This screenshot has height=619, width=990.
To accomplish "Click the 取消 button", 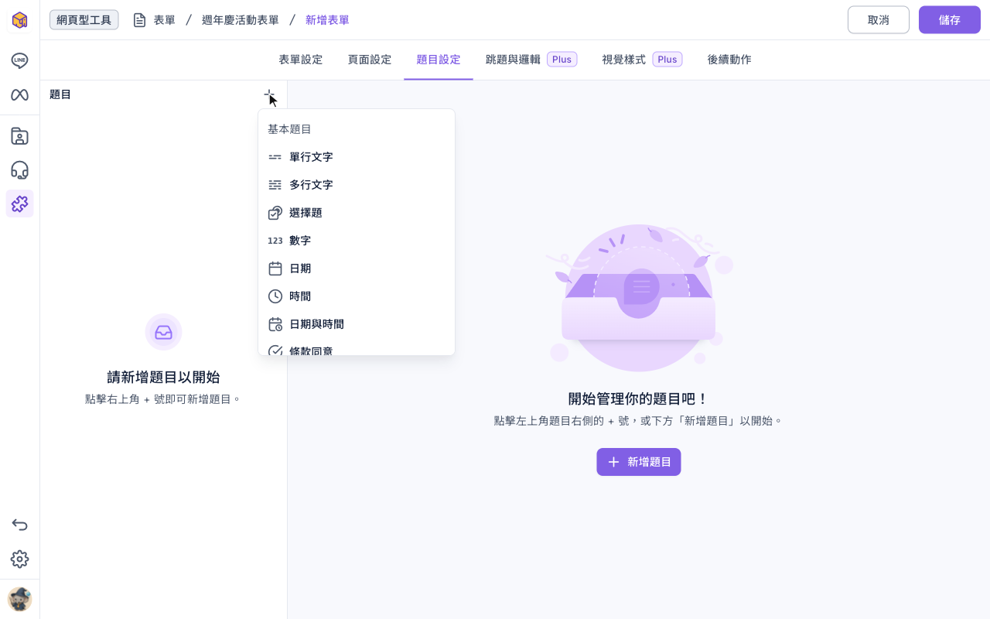I will (878, 20).
